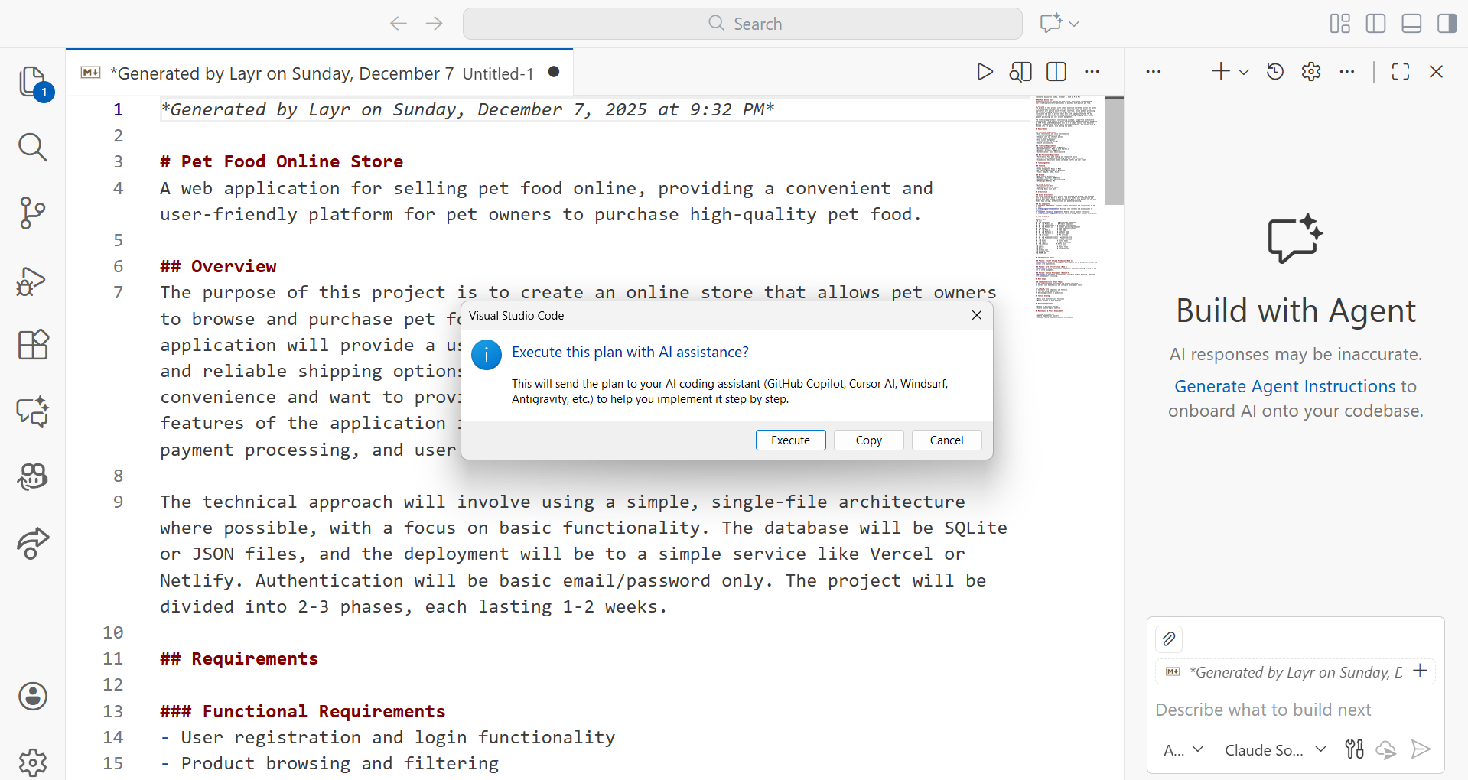Cancel the execute plan dialog

[947, 440]
